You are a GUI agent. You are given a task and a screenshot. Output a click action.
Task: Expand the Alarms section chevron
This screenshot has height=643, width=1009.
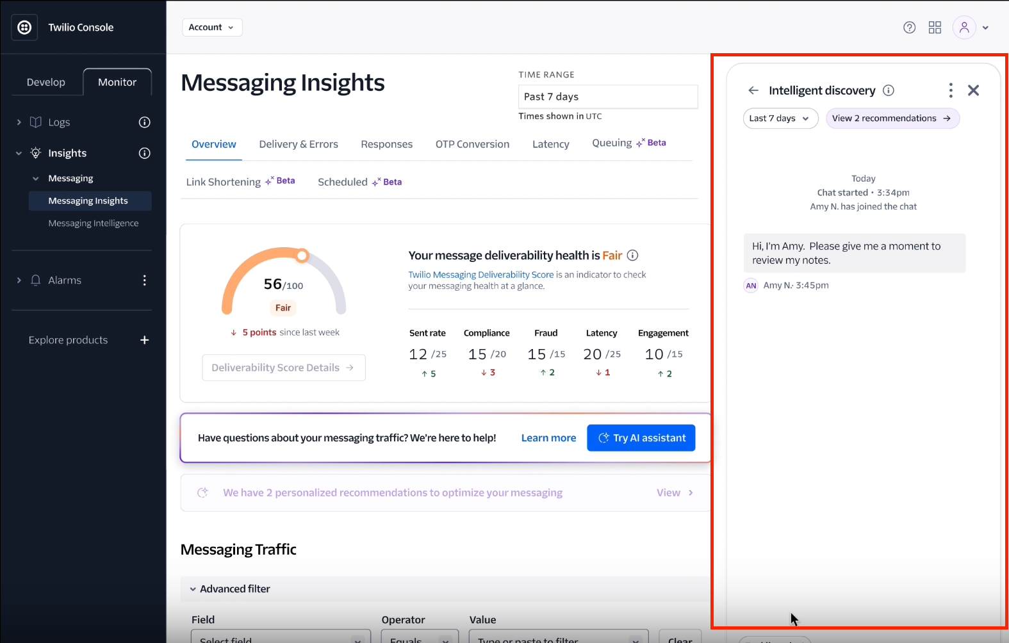19,281
